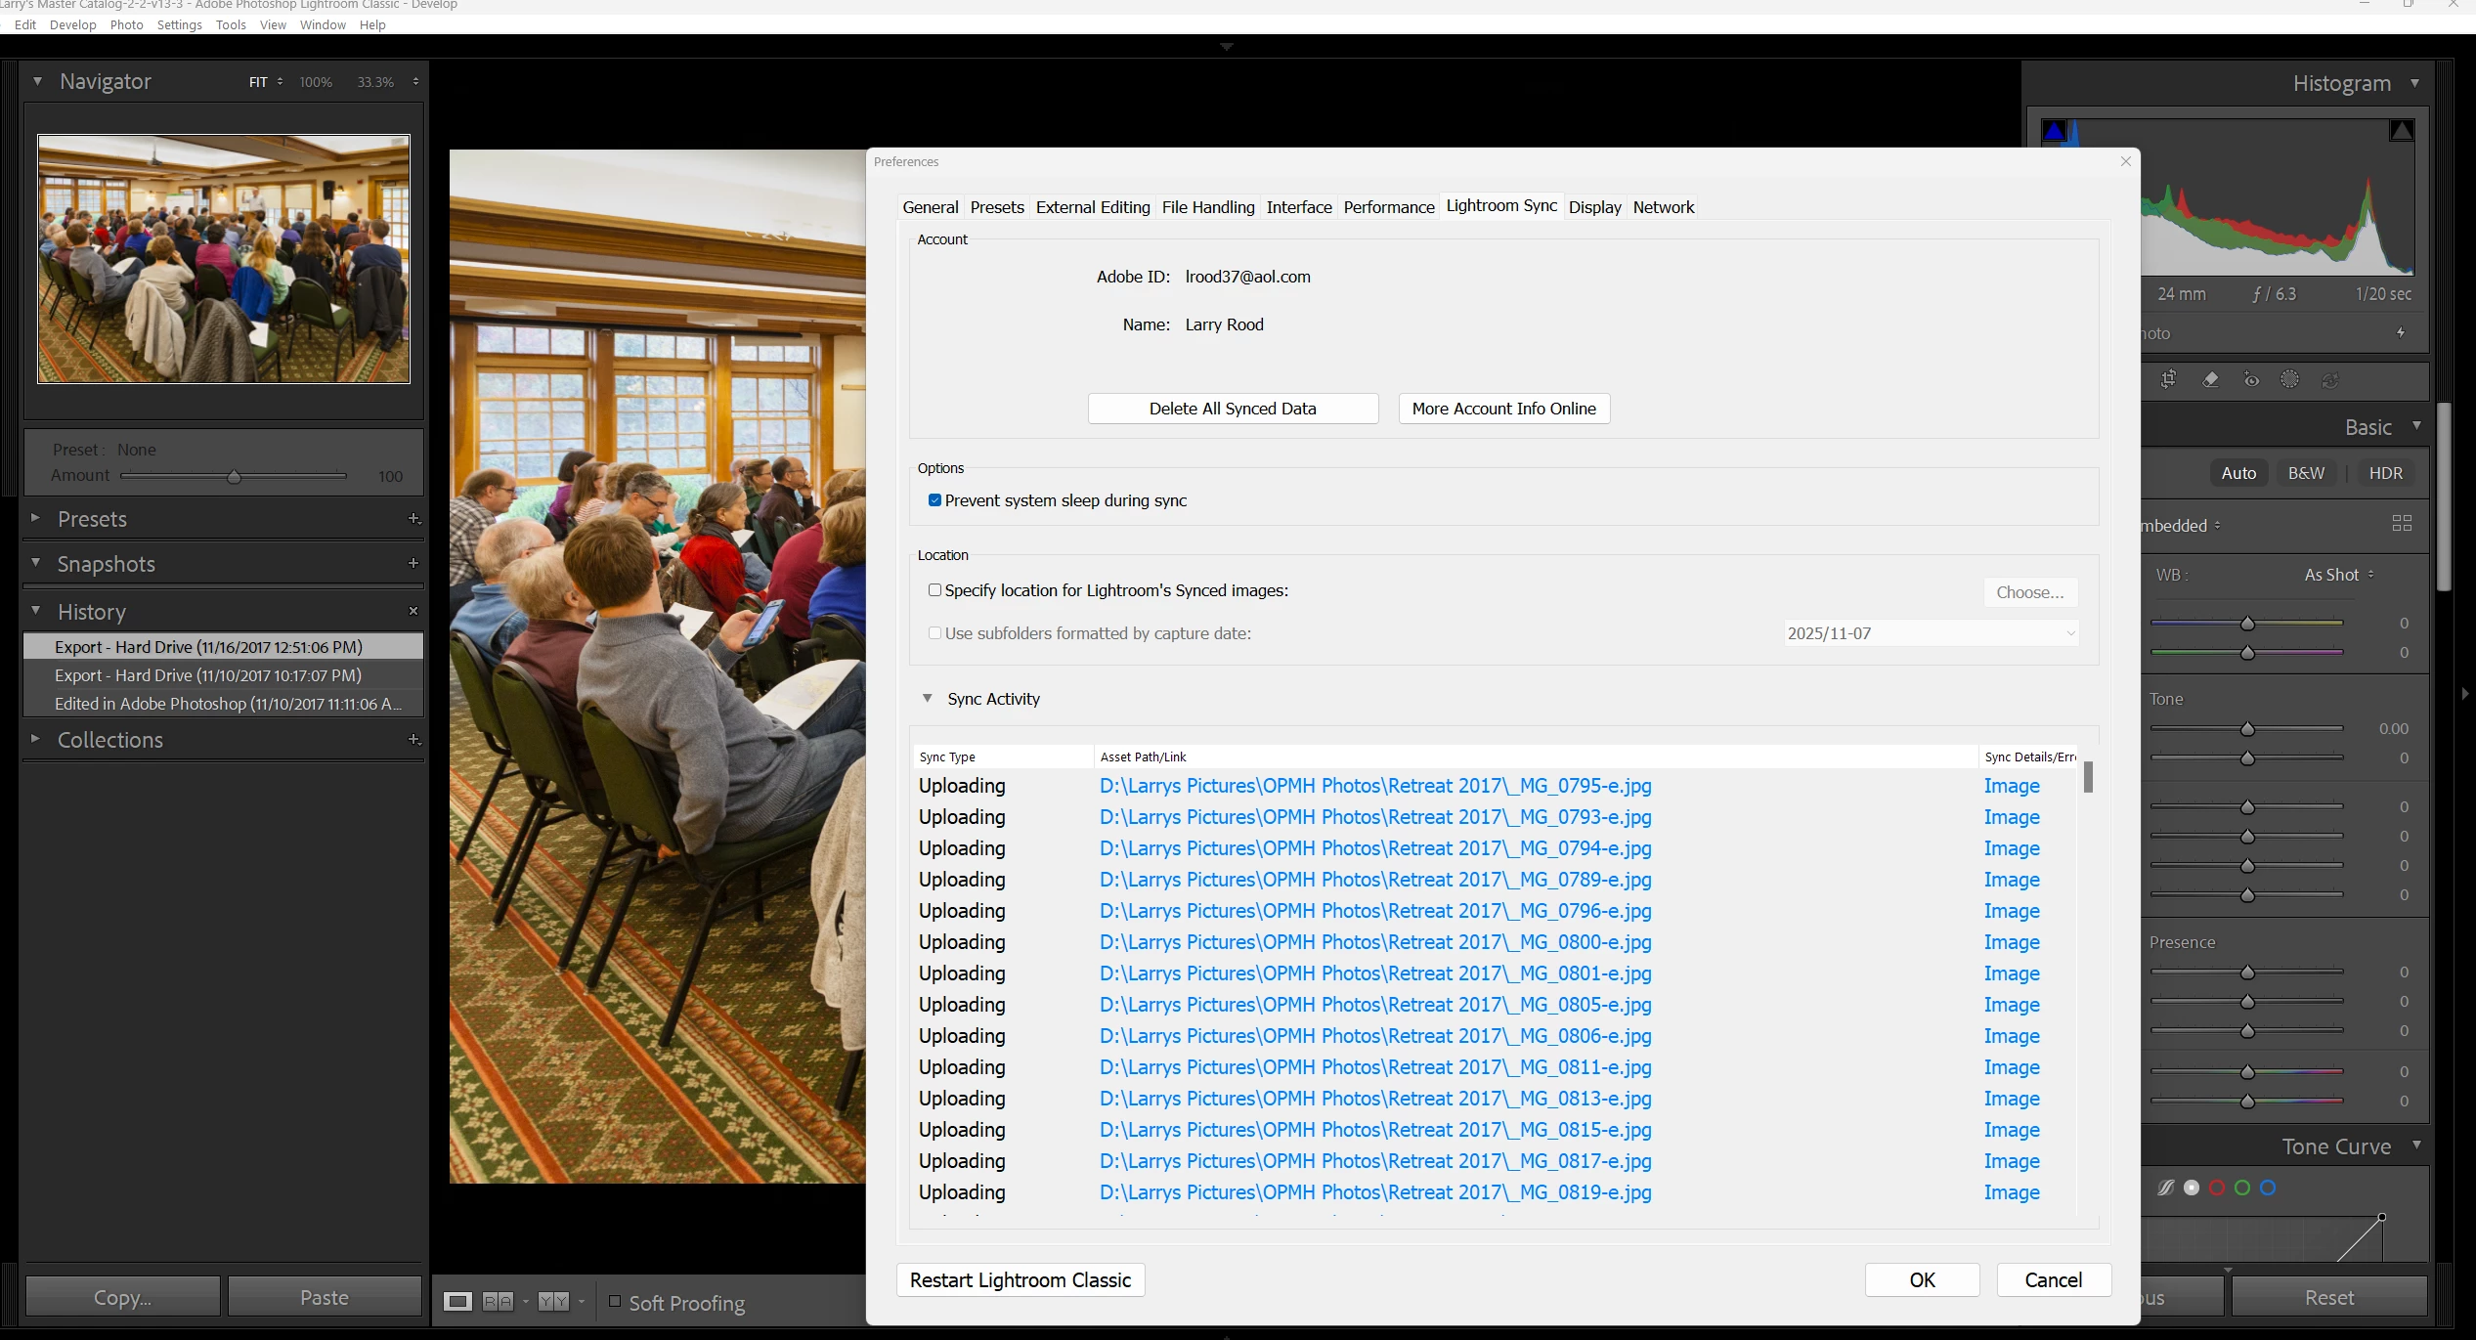This screenshot has height=1340, width=2476.
Task: Switch to the Performance tab
Action: [x=1388, y=207]
